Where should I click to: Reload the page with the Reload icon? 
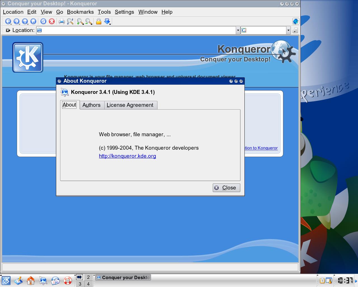pyautogui.click(x=43, y=21)
